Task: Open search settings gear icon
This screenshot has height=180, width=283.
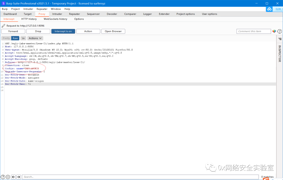Action: [x=8, y=177]
